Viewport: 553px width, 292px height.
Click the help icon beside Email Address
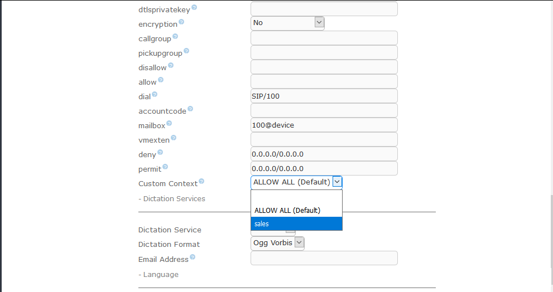(193, 257)
